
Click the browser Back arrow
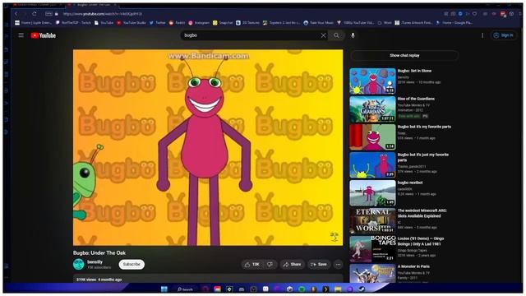pos(16,14)
